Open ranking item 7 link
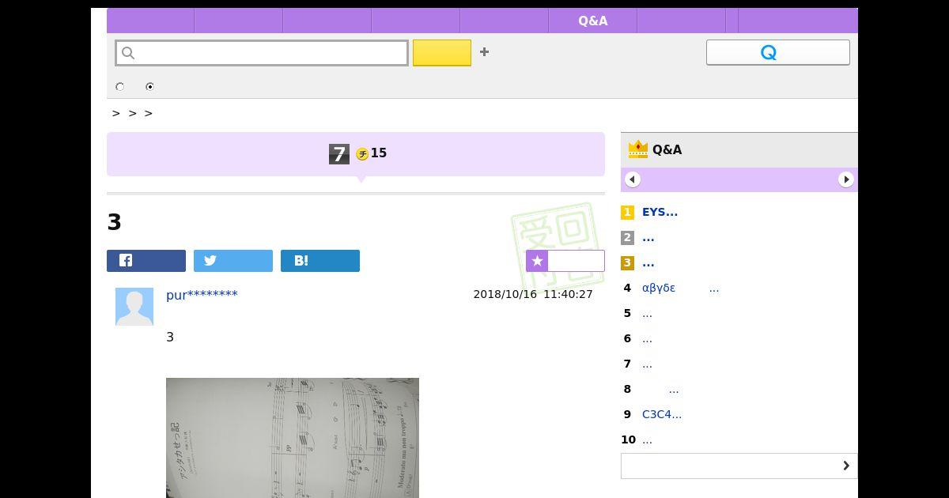 [647, 364]
